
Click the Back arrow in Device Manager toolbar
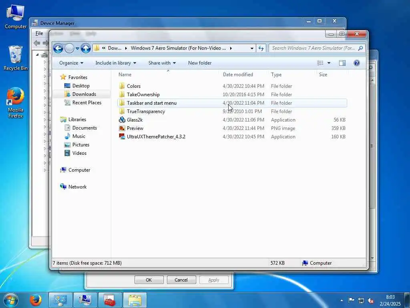coord(37,43)
